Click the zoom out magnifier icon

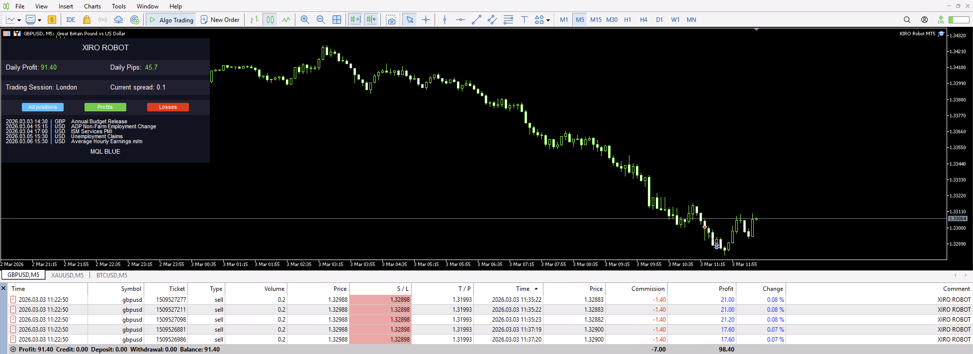click(x=321, y=20)
